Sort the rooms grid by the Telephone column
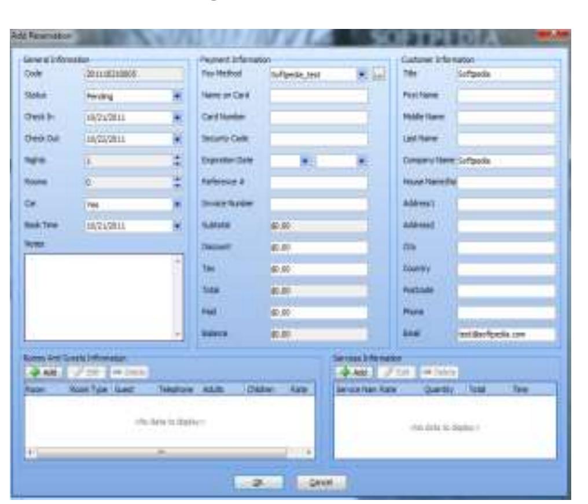This screenshot has height=504, width=588. (x=175, y=389)
